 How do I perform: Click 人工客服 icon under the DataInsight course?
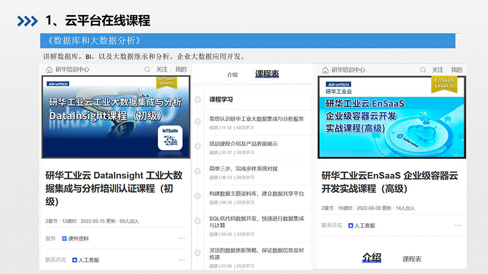(75, 260)
